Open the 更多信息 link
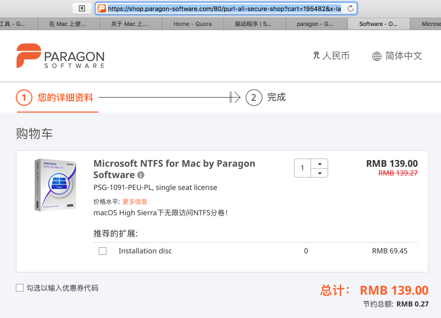 click(135, 202)
